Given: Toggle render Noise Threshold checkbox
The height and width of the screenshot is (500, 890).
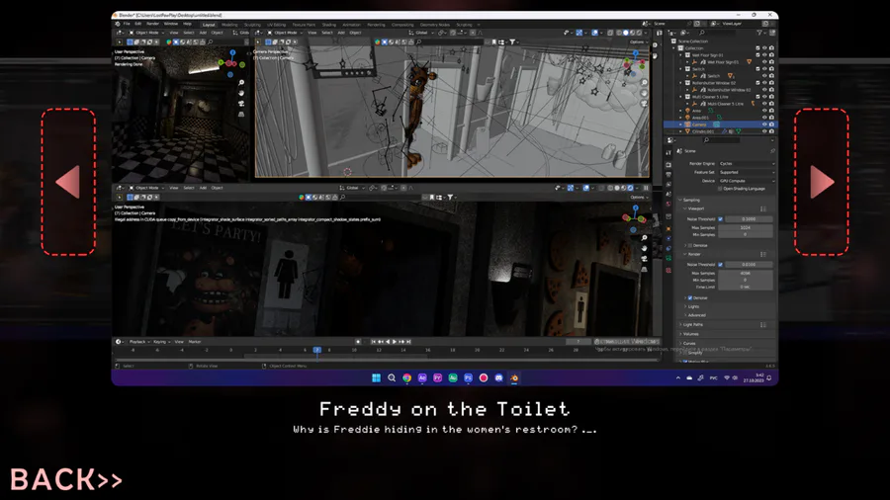Looking at the screenshot, I should point(720,264).
